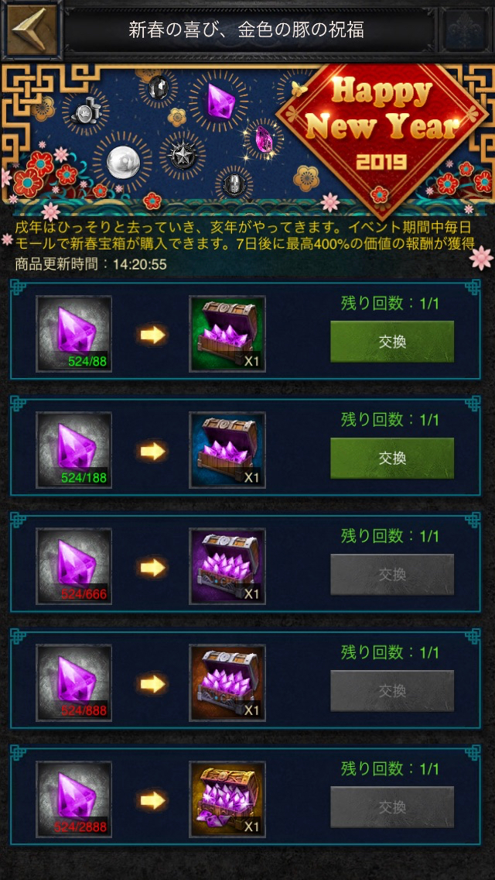Tap the large purple gem in banner

pos(218,101)
